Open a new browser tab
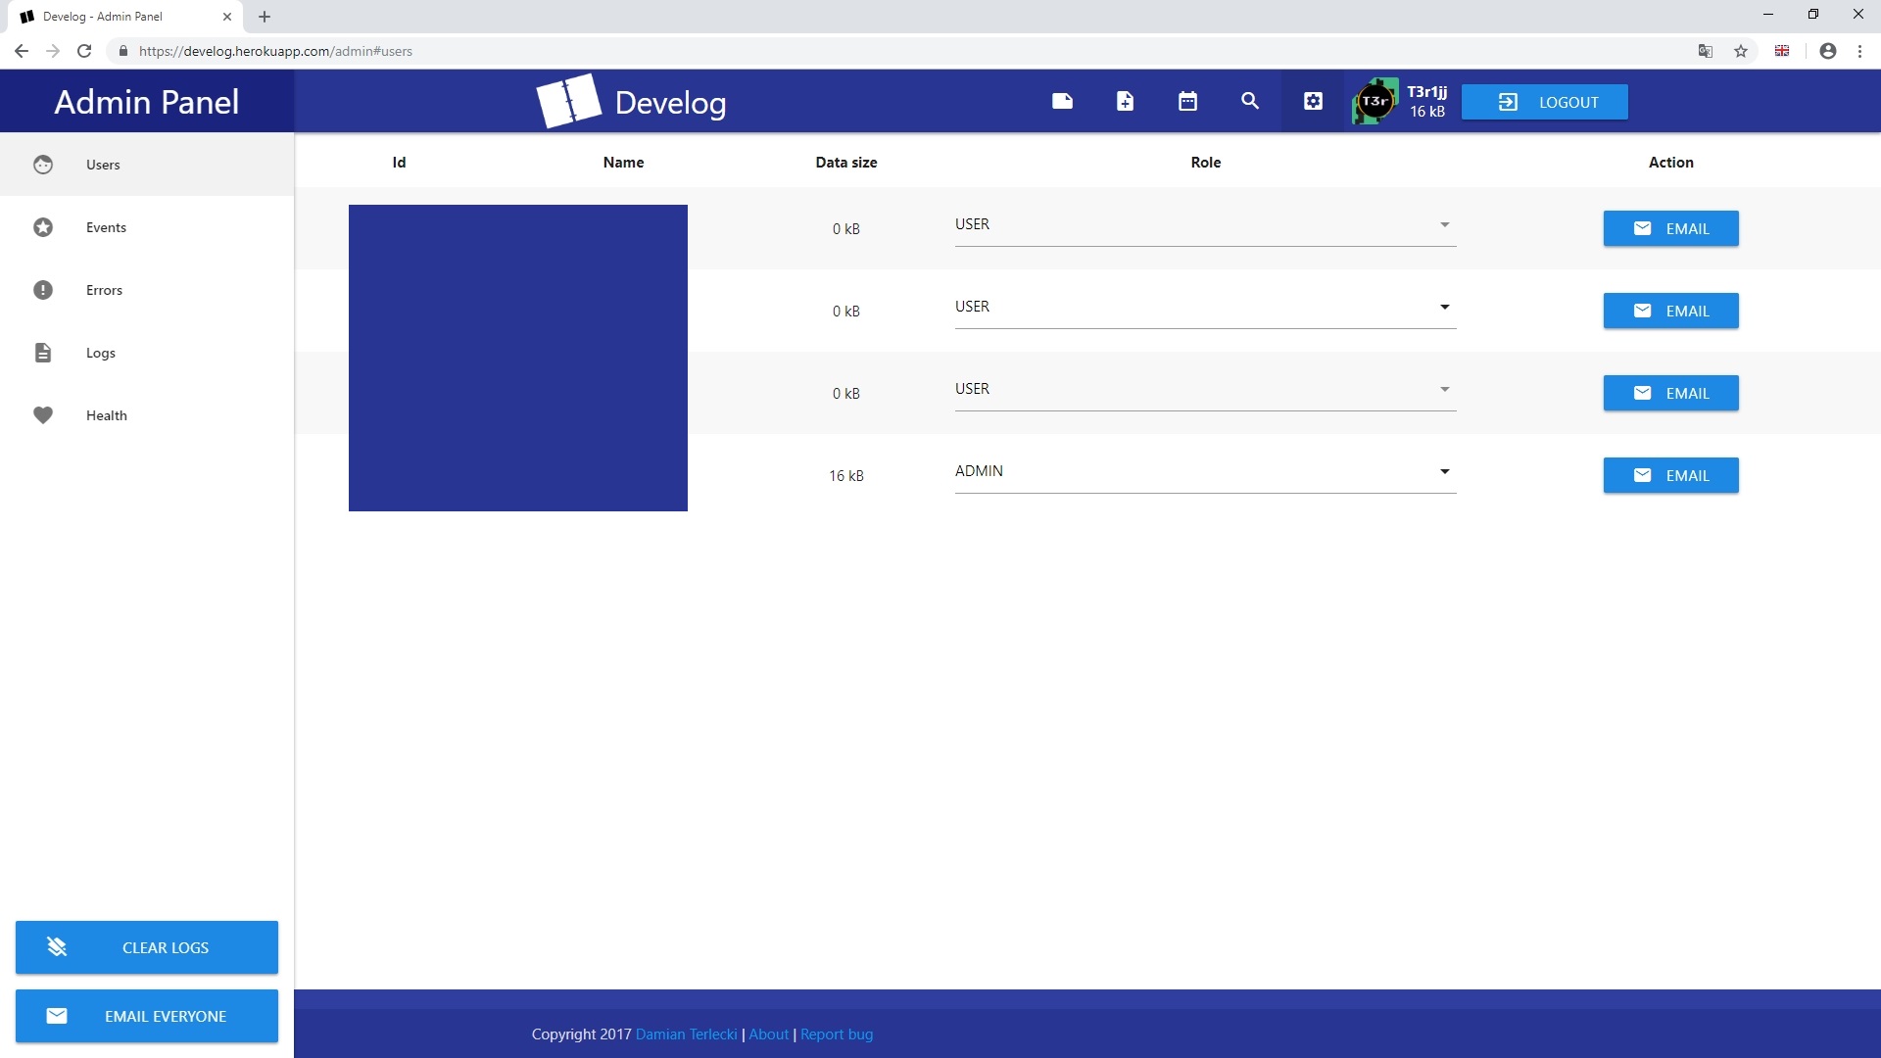 pos(265,17)
